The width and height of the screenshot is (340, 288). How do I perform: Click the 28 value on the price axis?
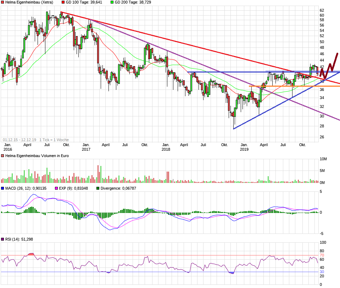tap(322, 126)
